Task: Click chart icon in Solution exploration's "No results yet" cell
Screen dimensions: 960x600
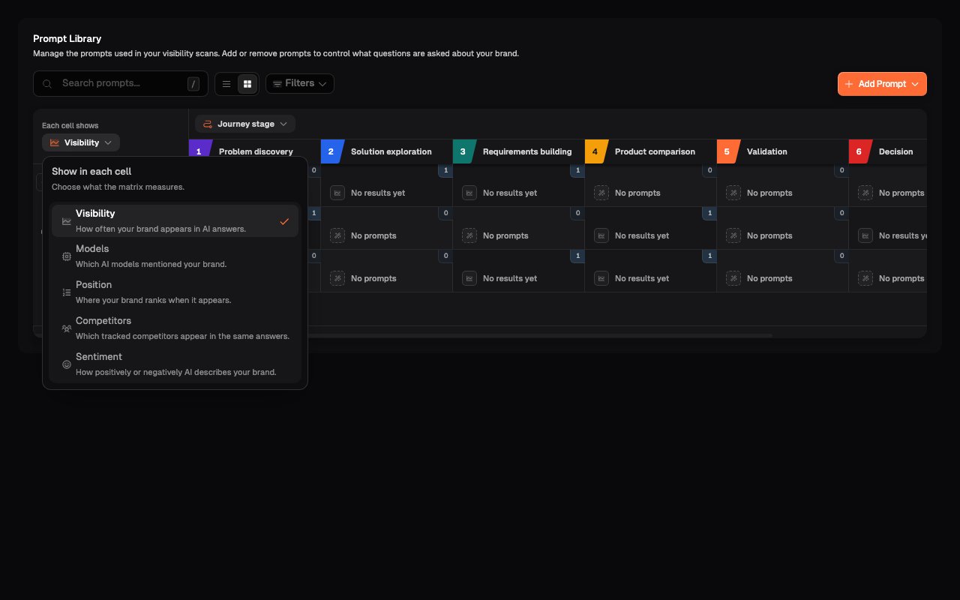Action: [x=337, y=193]
